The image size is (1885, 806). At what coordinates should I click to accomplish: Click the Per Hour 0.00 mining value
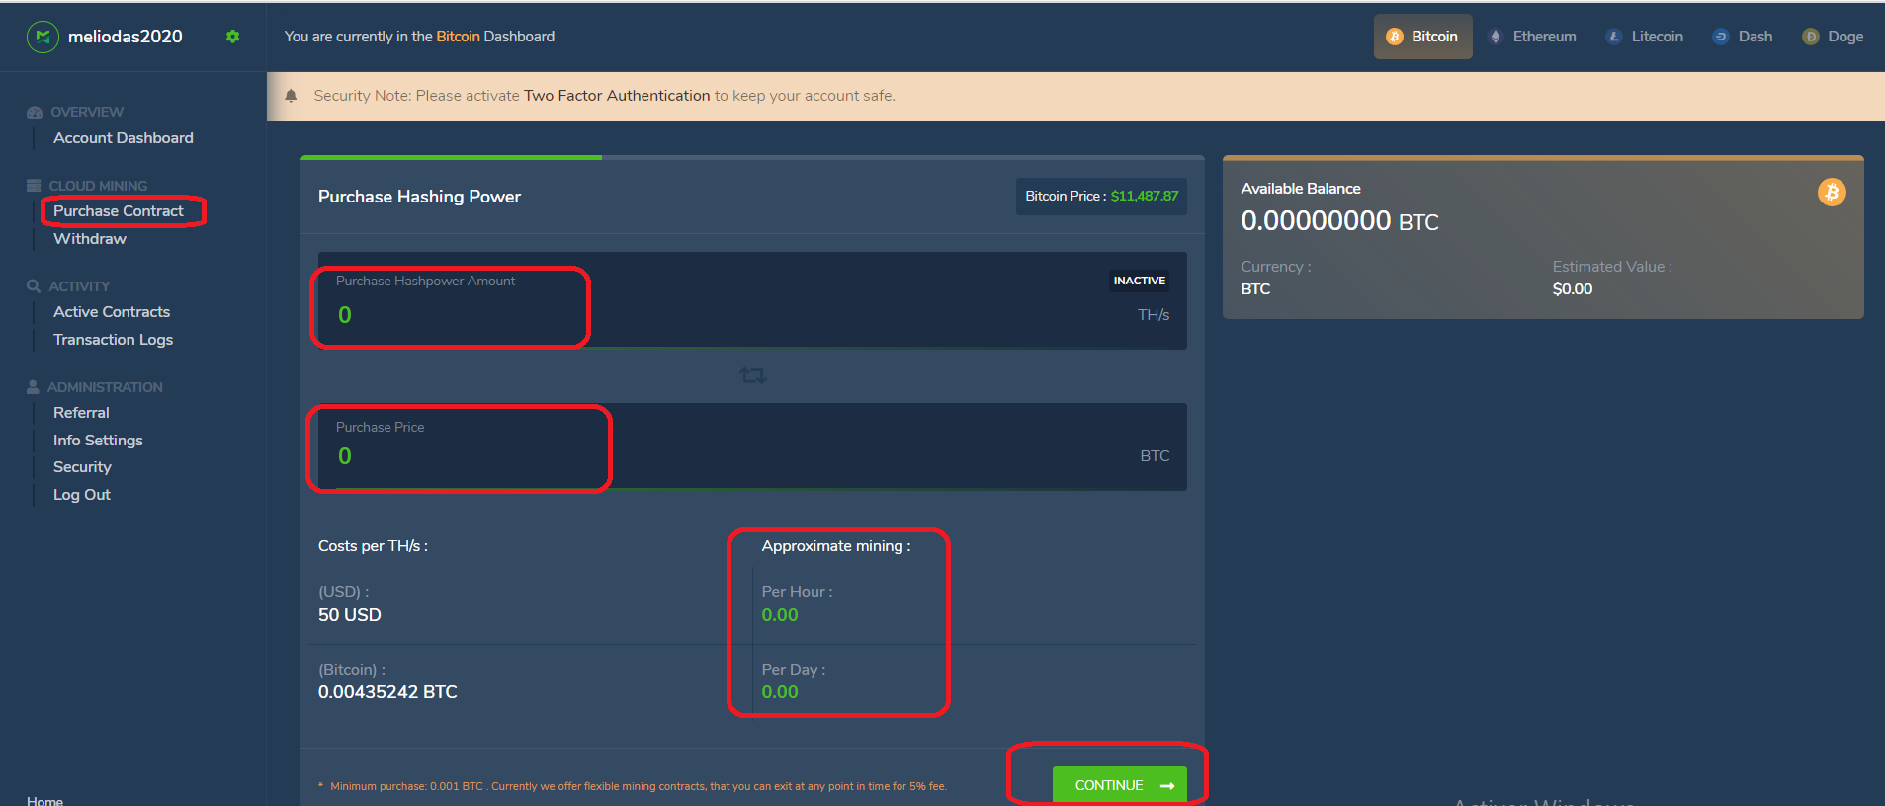780,615
